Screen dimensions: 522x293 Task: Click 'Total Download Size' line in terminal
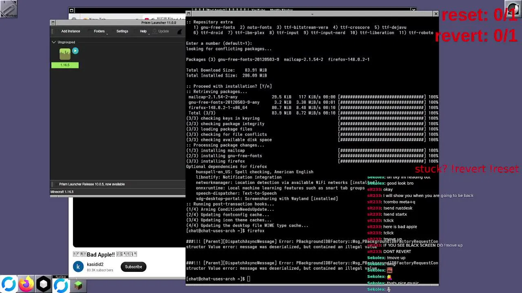point(226,70)
